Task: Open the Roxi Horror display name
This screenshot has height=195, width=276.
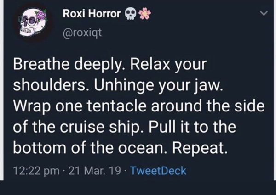Action: tap(91, 14)
